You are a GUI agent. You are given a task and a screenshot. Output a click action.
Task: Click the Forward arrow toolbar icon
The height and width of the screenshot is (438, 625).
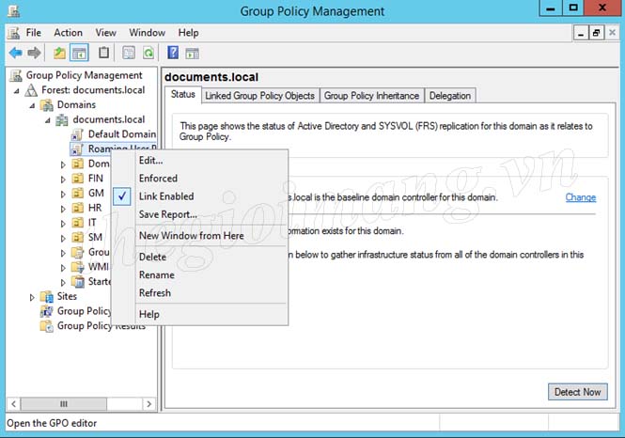[x=34, y=53]
